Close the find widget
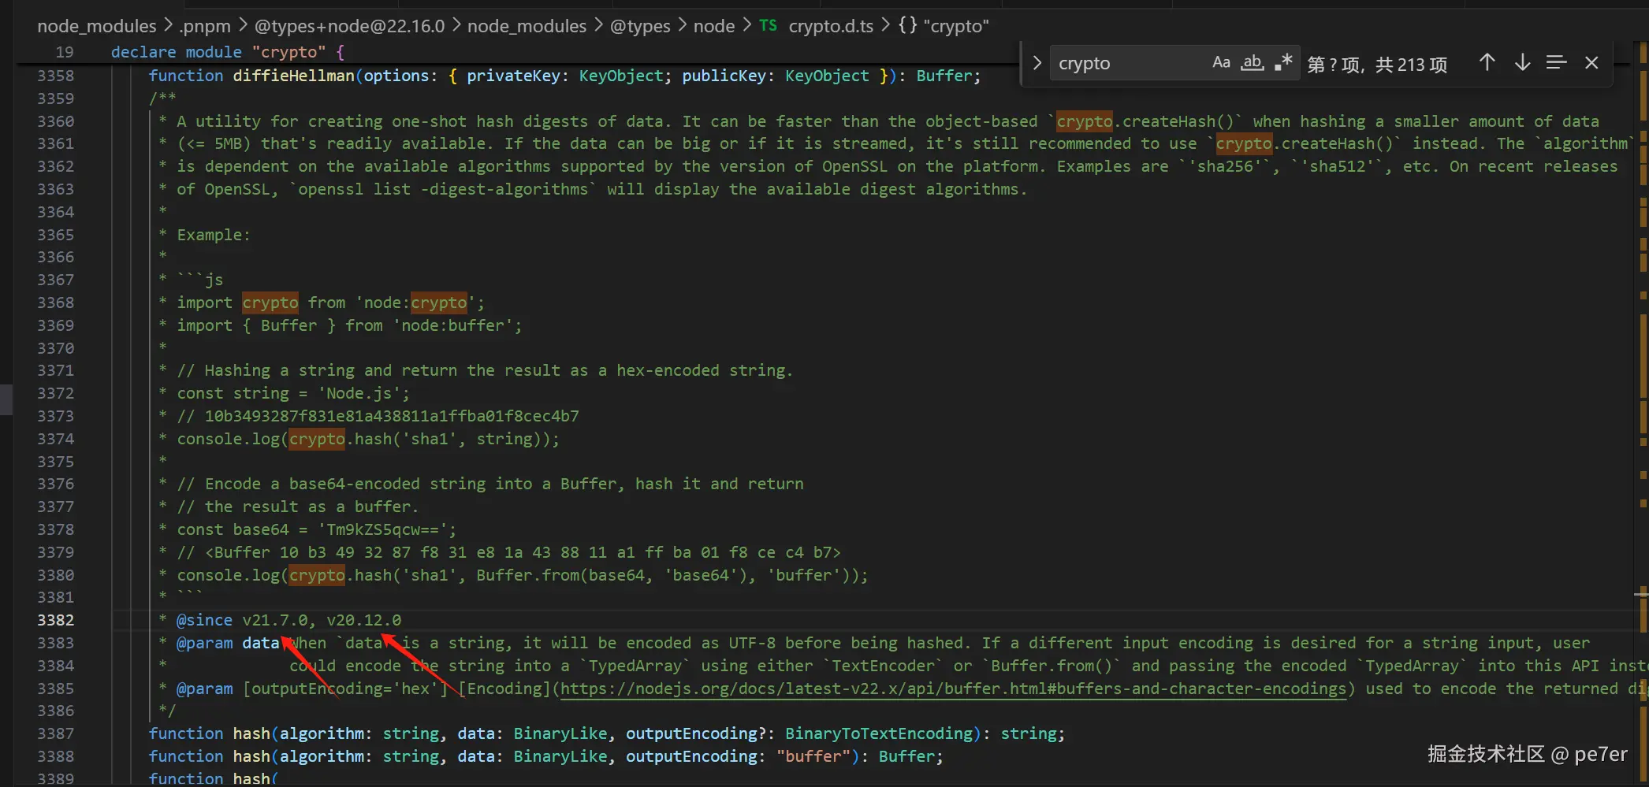The width and height of the screenshot is (1649, 787). point(1591,63)
